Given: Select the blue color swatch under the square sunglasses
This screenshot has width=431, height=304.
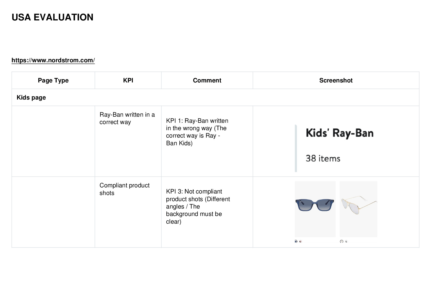Looking at the screenshot, I should (296, 241).
